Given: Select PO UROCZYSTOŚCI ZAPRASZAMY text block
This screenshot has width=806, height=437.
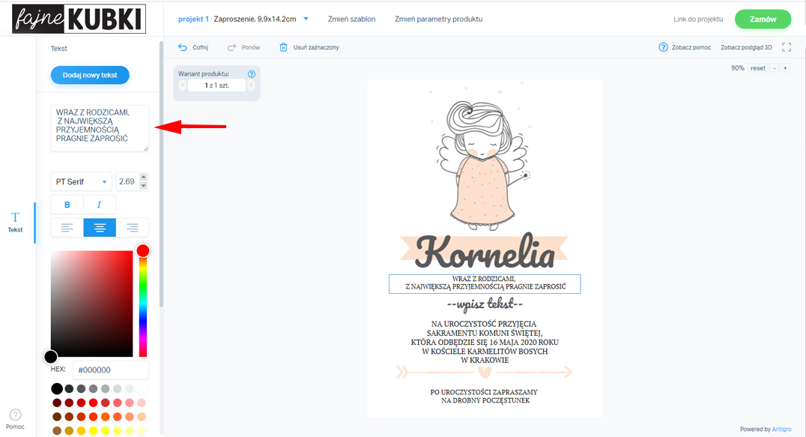Looking at the screenshot, I should click(484, 396).
